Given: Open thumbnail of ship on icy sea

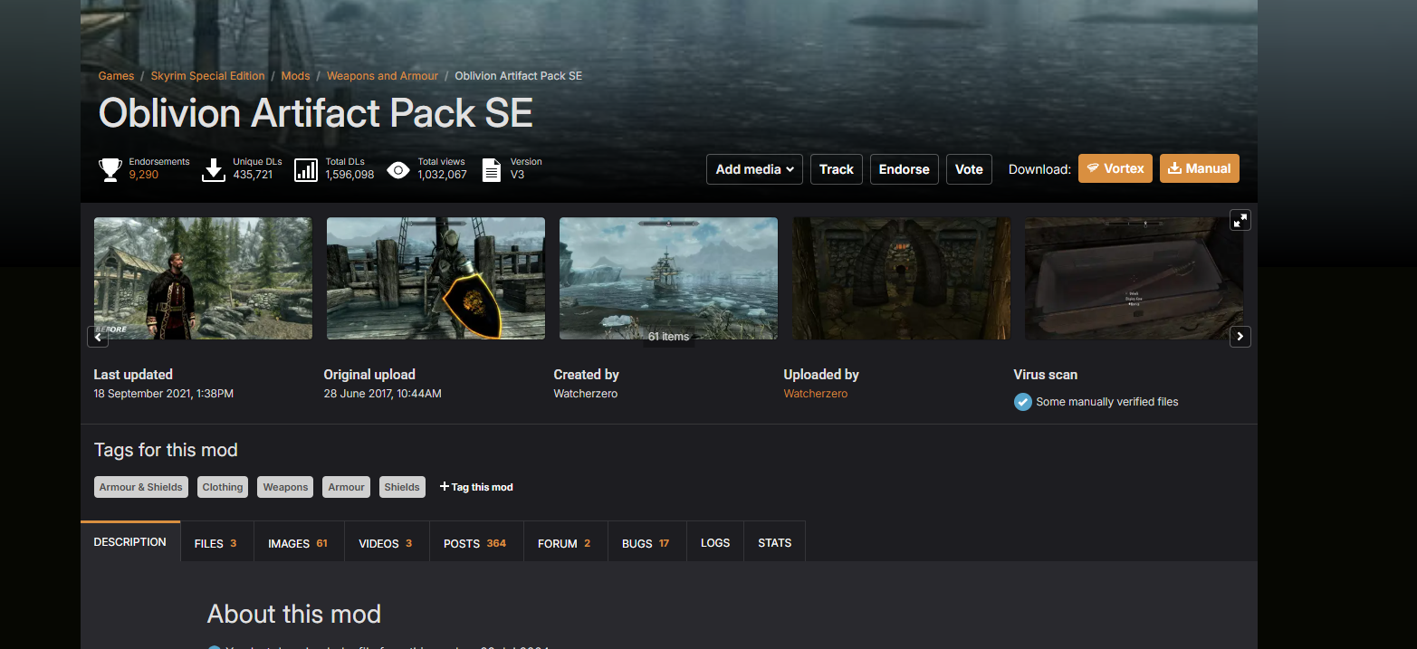Looking at the screenshot, I should [668, 278].
